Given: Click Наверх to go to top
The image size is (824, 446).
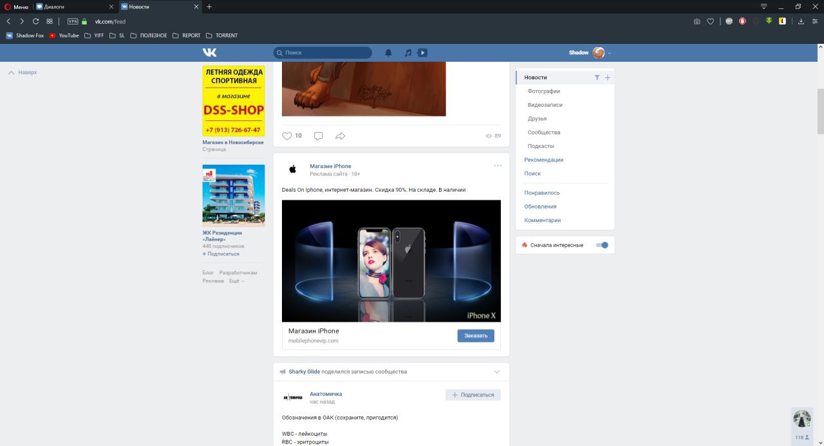Looking at the screenshot, I should tap(23, 73).
